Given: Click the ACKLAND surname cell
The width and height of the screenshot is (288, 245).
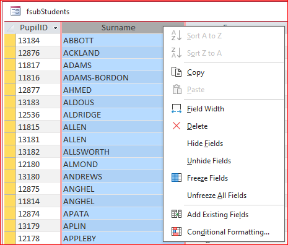Looking at the screenshot, I should [113, 53].
